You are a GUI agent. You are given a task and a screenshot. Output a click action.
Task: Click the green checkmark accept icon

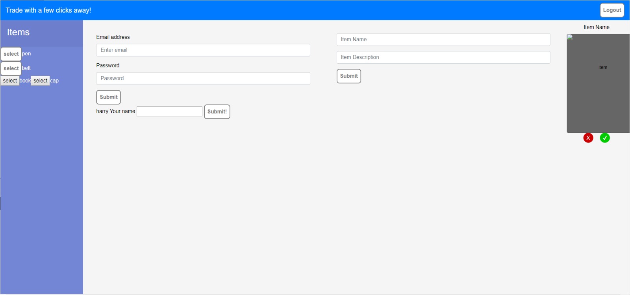(x=605, y=138)
